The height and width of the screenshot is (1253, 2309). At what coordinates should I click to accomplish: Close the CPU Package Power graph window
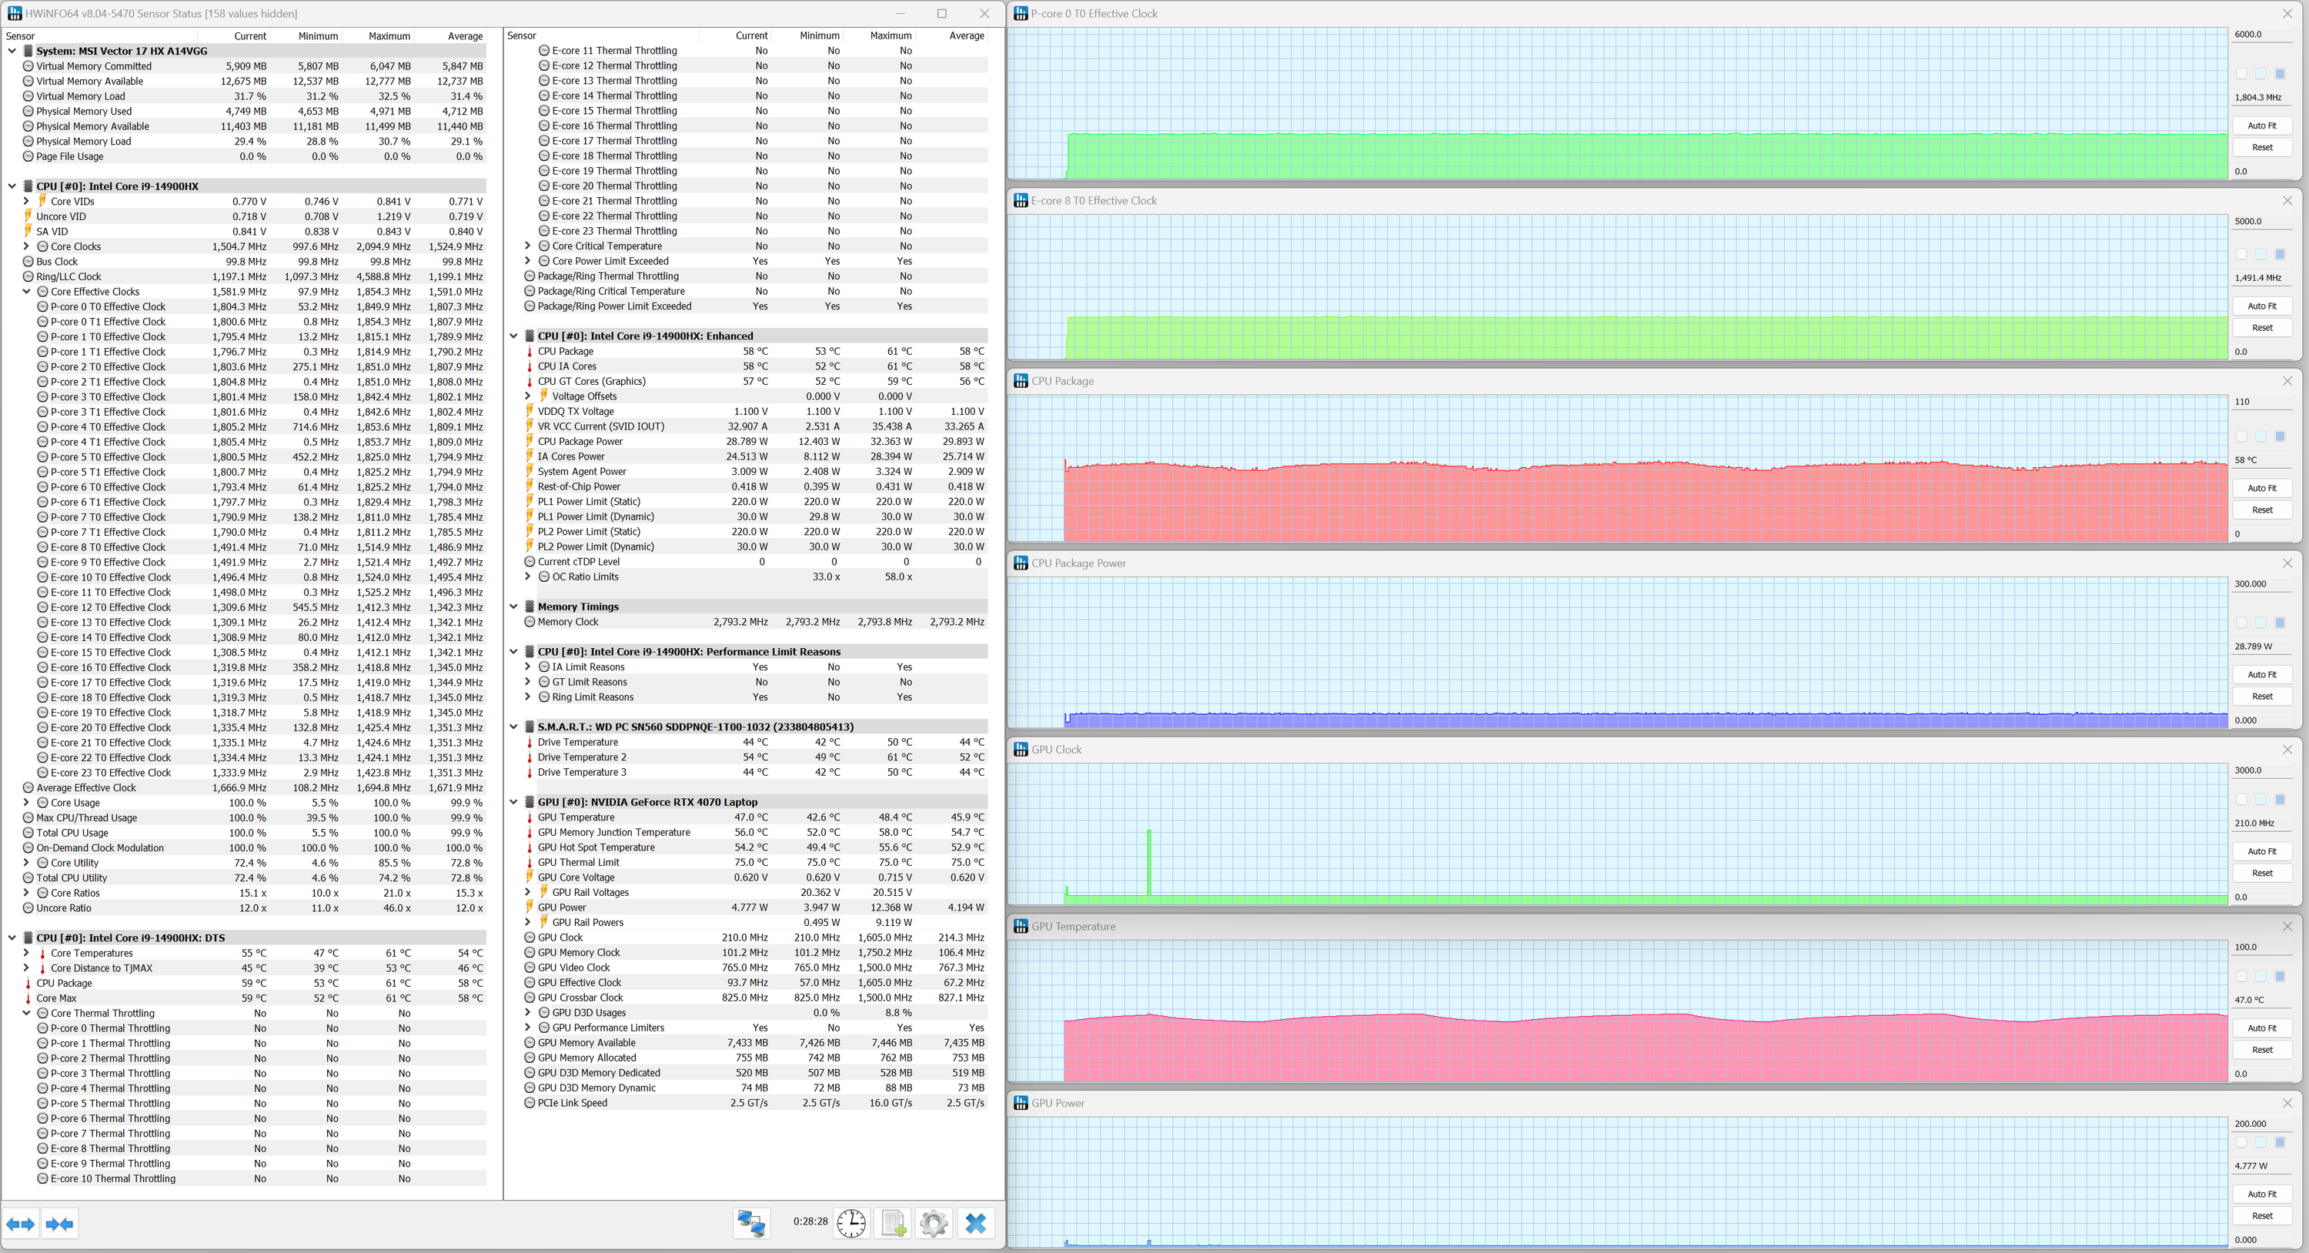(2287, 563)
